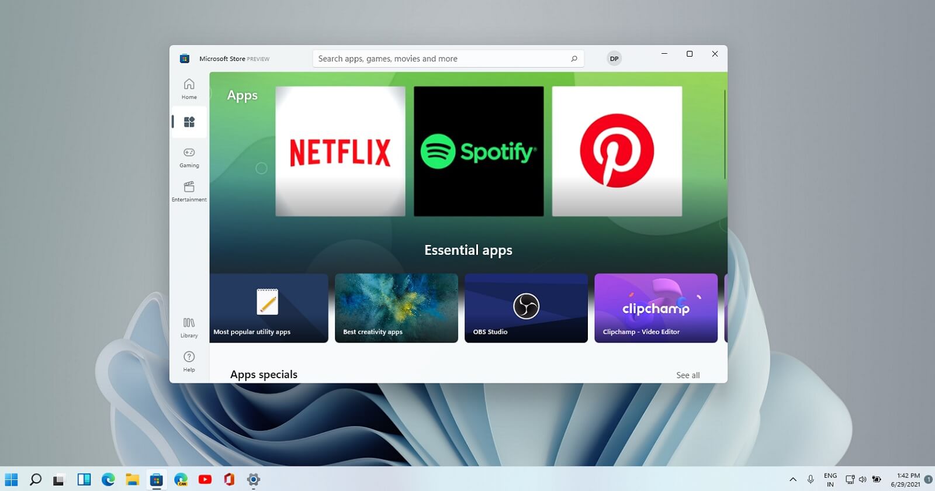935x491 pixels.
Task: Click See all for Apps specials
Action: (688, 375)
